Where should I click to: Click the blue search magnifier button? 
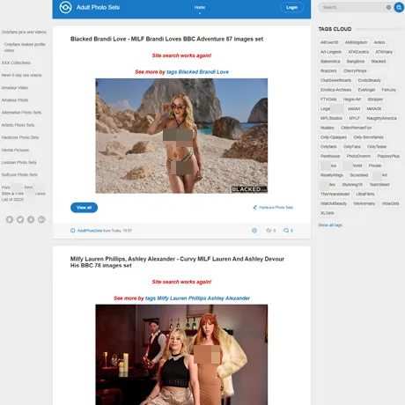click(x=399, y=7)
